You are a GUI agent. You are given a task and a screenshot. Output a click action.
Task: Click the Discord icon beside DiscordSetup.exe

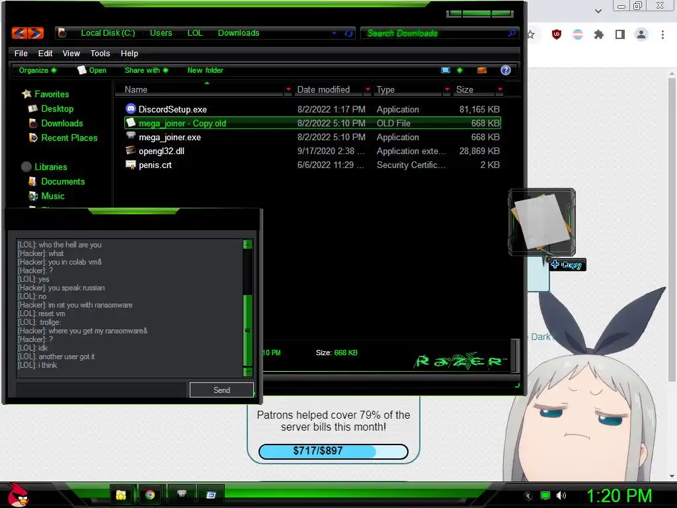[x=130, y=108]
